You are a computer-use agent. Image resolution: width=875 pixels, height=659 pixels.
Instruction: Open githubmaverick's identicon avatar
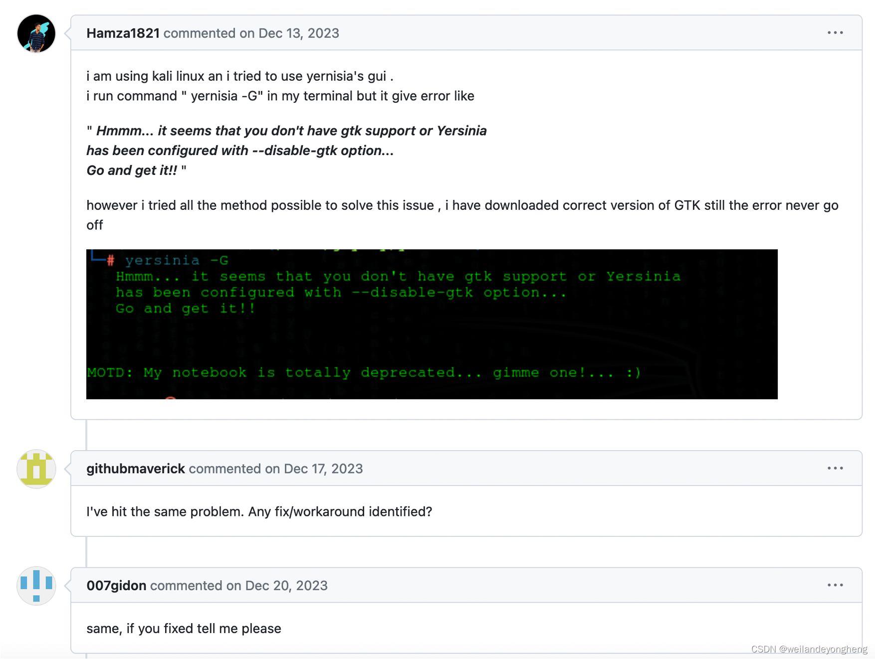click(x=36, y=469)
